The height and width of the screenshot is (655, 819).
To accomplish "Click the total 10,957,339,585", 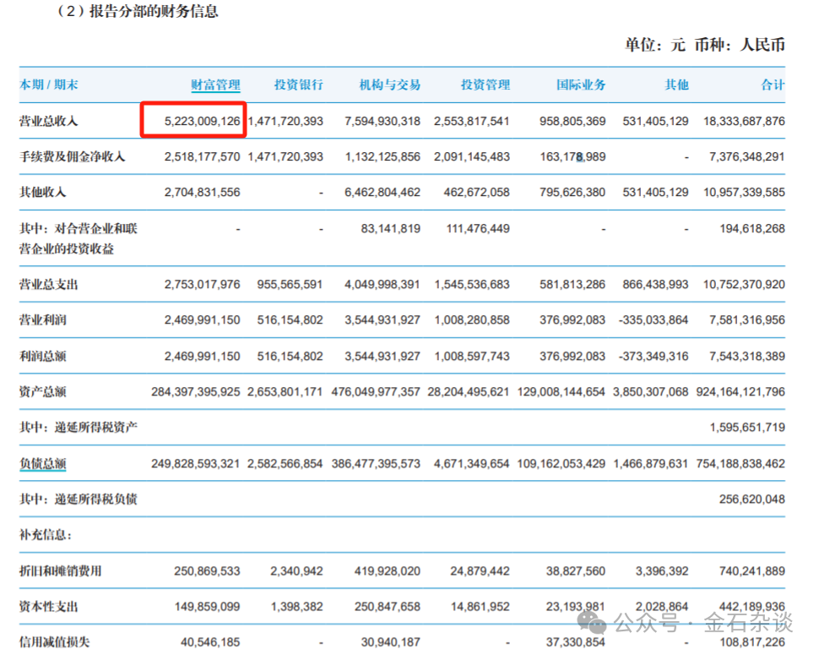I will tap(744, 193).
